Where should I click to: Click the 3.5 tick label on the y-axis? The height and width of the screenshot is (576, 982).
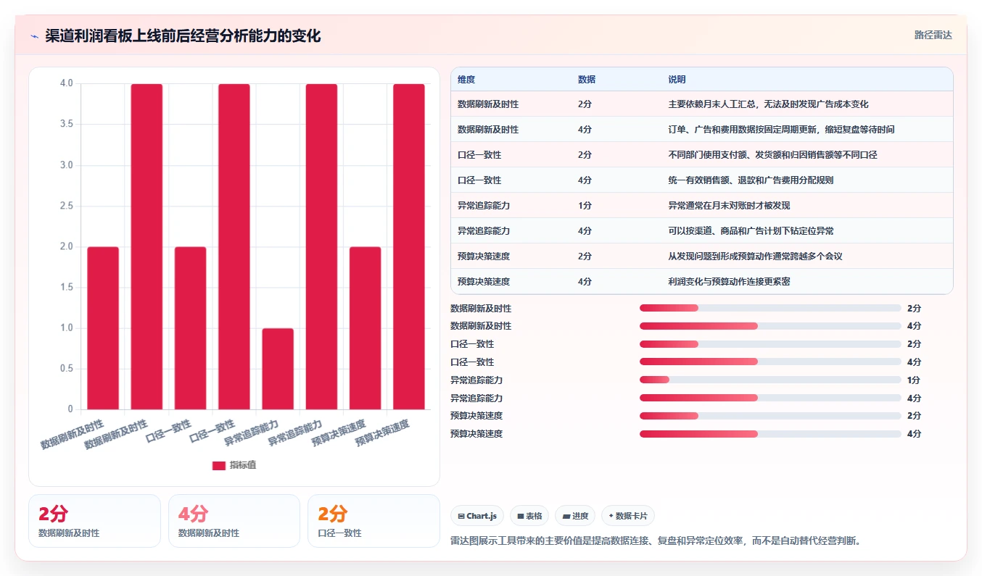click(x=66, y=125)
